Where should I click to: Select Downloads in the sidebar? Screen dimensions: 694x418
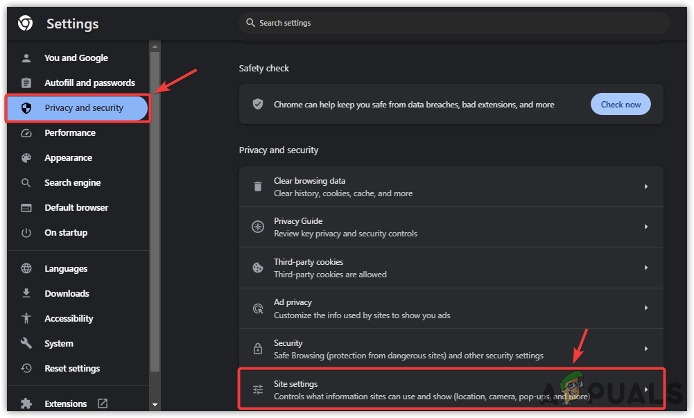click(67, 294)
